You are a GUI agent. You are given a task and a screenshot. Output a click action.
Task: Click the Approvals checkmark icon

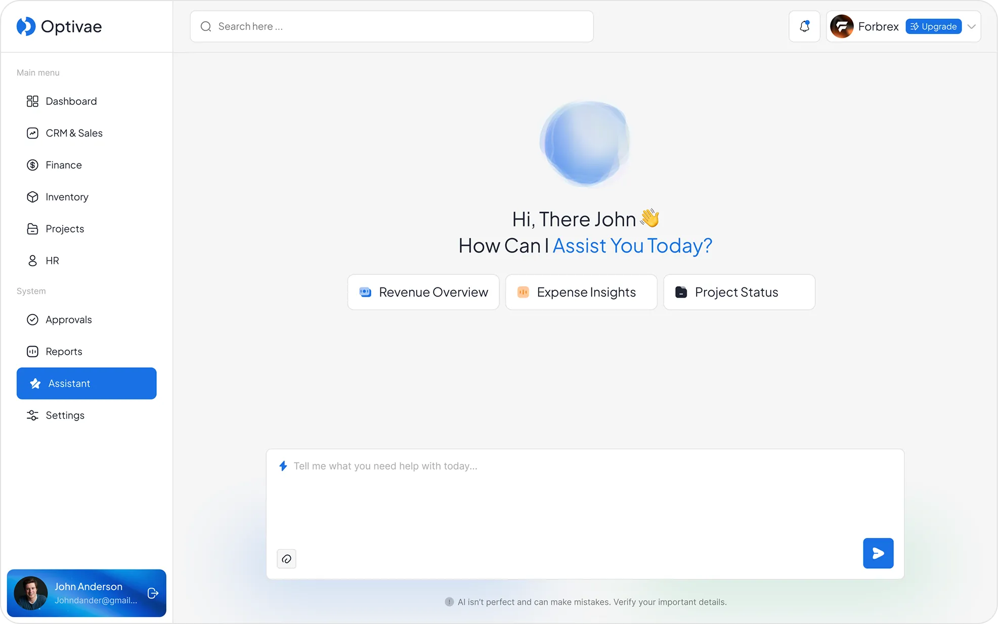(x=32, y=320)
